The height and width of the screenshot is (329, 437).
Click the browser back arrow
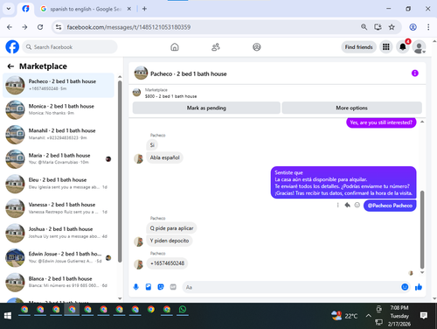click(x=10, y=27)
